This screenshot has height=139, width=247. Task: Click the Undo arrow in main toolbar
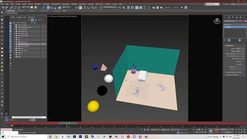(3, 8)
